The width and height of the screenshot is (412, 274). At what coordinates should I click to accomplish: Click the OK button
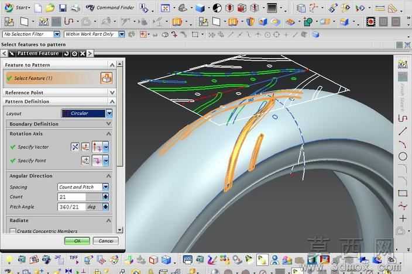tap(77, 241)
